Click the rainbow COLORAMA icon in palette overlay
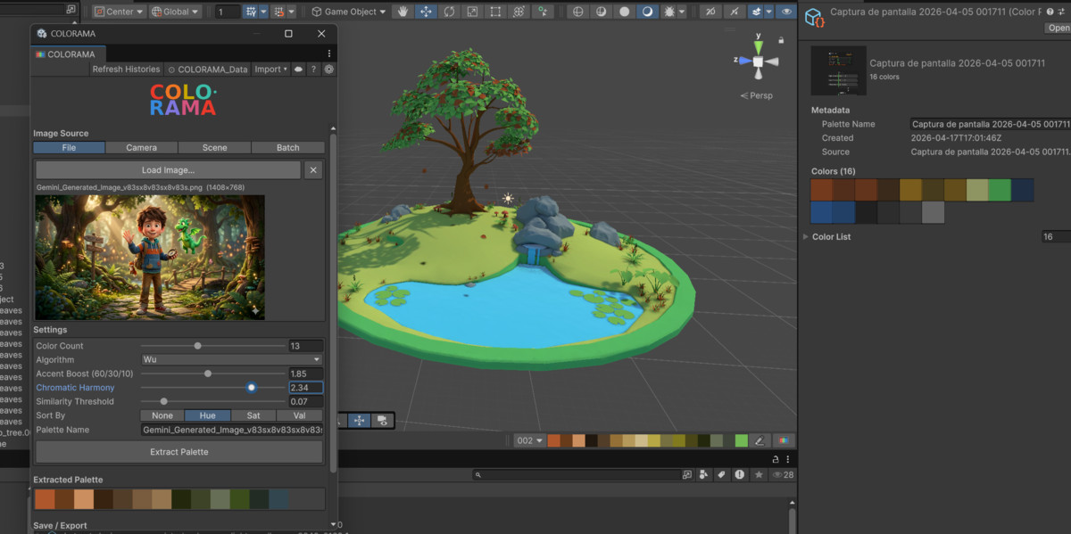 click(783, 440)
